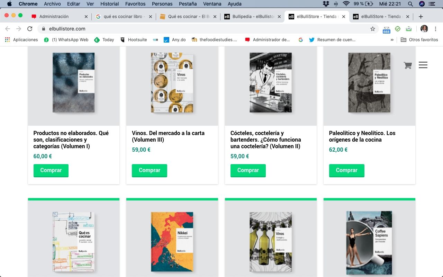The image size is (443, 277).
Task: Click Comprar for Paleolítico y Neolítico
Action: coord(346,170)
